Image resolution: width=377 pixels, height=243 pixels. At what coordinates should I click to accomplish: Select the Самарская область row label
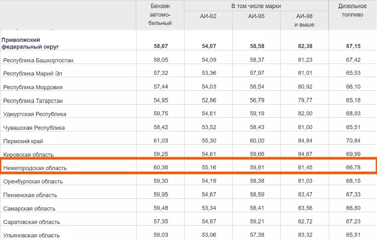[29, 208]
